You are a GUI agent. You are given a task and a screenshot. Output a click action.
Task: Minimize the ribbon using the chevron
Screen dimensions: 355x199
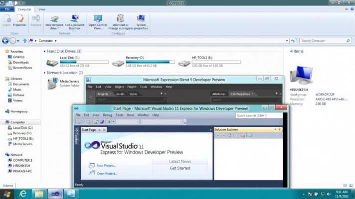347,9
